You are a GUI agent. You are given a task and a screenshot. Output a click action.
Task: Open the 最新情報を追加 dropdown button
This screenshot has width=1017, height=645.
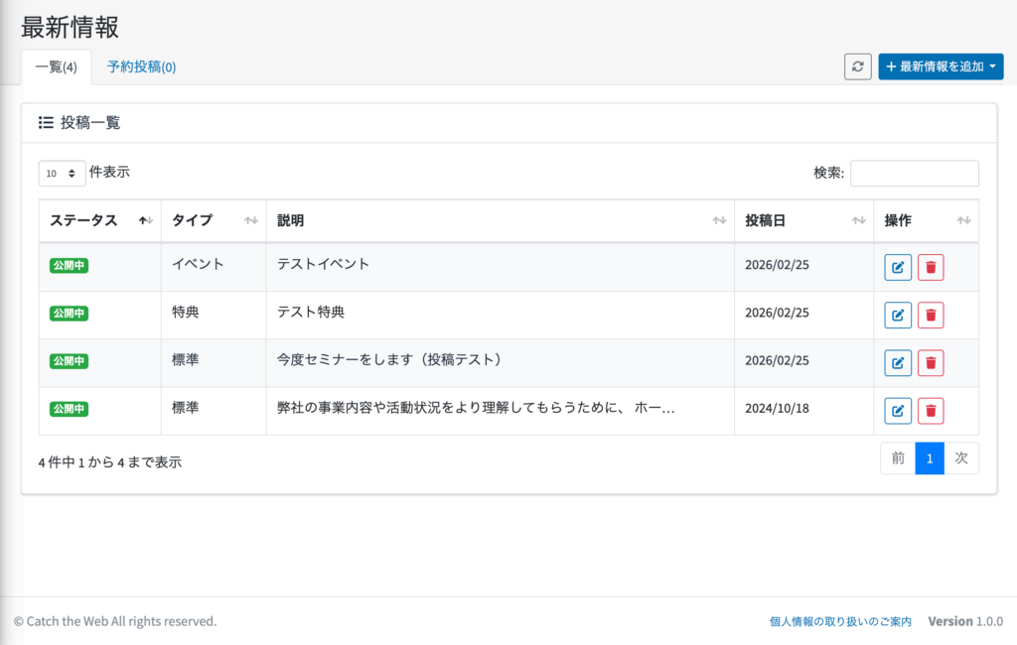point(941,66)
